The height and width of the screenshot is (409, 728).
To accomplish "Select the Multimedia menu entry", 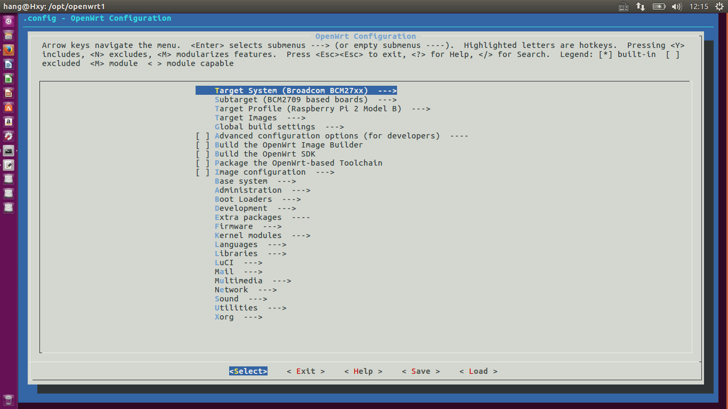I will pos(253,281).
